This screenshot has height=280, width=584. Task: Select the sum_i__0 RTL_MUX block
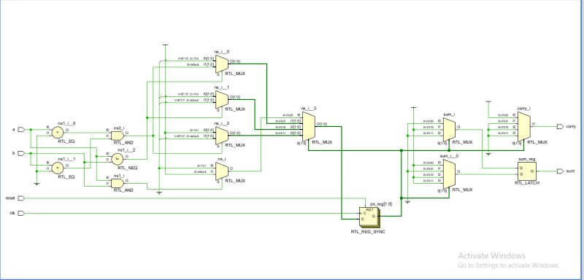click(449, 174)
